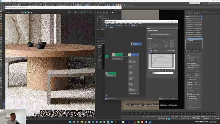The height and width of the screenshot is (124, 220).
Task: Select the Subdivision type radio option
Action: coord(188,61)
